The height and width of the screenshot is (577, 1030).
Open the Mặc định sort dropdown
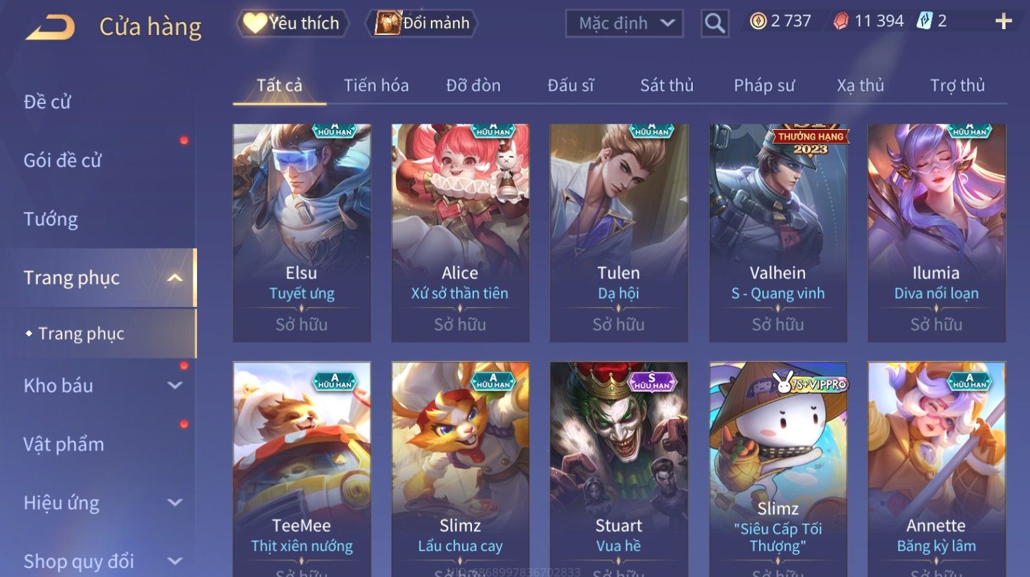(x=624, y=23)
